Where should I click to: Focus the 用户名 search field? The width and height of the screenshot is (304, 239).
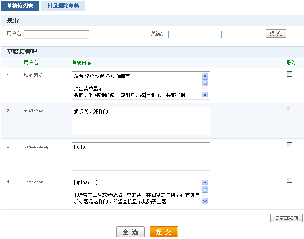click(x=56, y=34)
